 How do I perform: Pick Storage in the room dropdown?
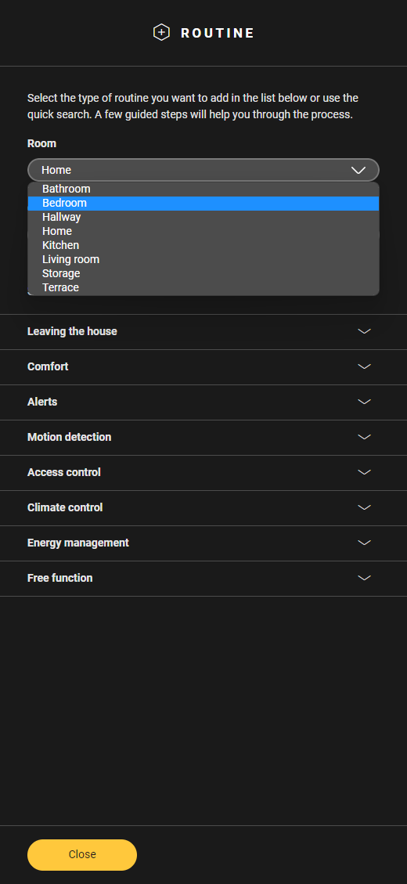click(x=203, y=273)
